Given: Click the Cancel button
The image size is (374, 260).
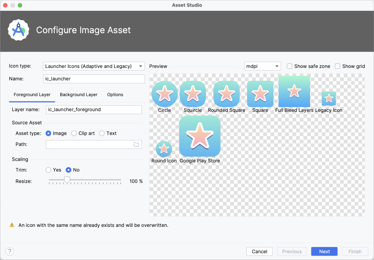Looking at the screenshot, I should pos(259,251).
